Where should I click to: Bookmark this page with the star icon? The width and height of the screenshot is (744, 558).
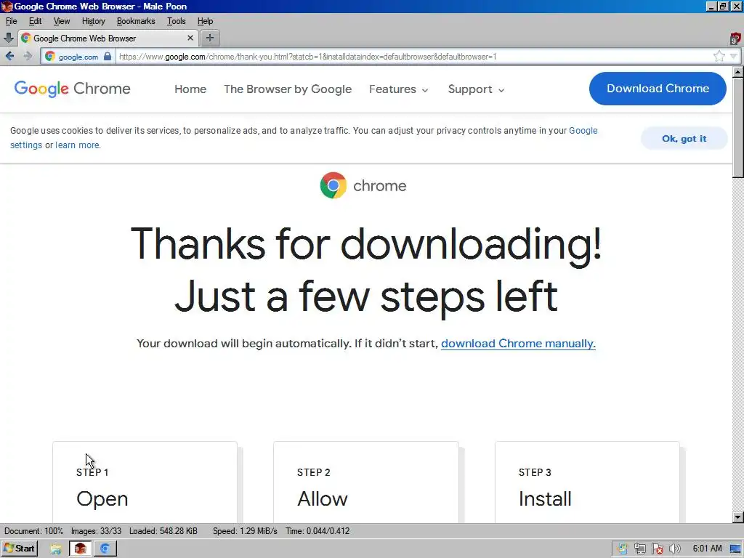tap(719, 57)
